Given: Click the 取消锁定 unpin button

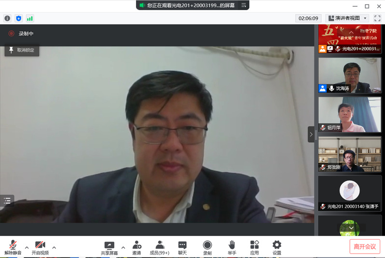Looking at the screenshot, I should pos(22,50).
